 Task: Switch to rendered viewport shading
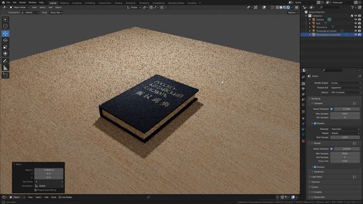(288, 7)
